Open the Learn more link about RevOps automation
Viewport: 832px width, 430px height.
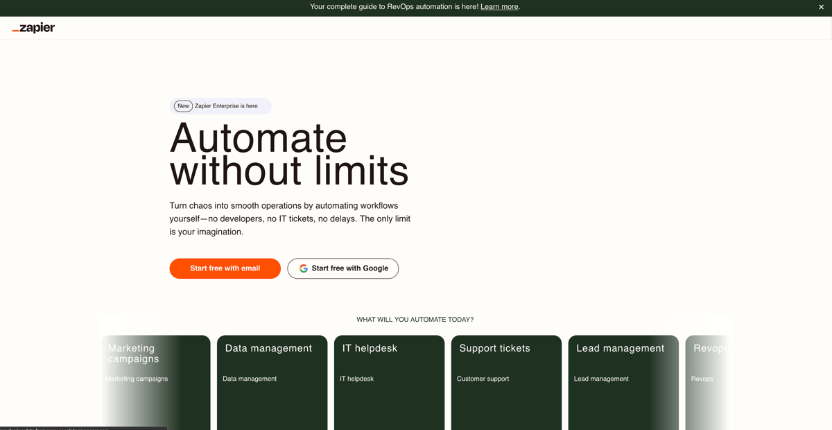pos(499,6)
